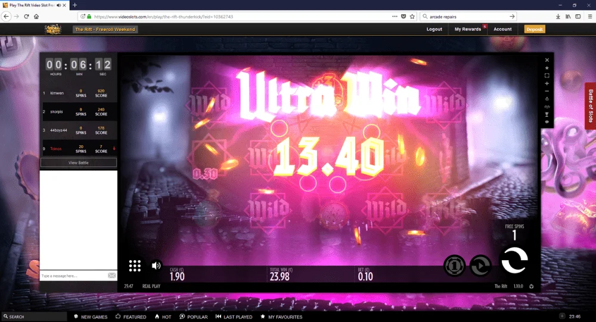Click the chat message input field
Image resolution: width=596 pixels, height=322 pixels.
tap(73, 276)
